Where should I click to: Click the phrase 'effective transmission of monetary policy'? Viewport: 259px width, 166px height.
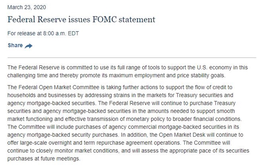click(115, 119)
